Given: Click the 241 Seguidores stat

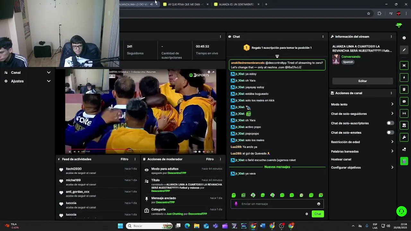Looking at the screenshot, I should tap(135, 50).
